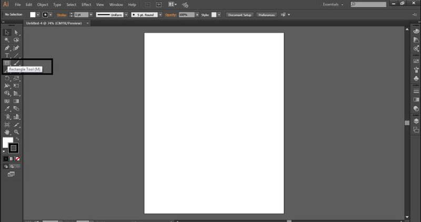Switch to Gradient fill mode
421x222 pixels.
click(x=12, y=158)
